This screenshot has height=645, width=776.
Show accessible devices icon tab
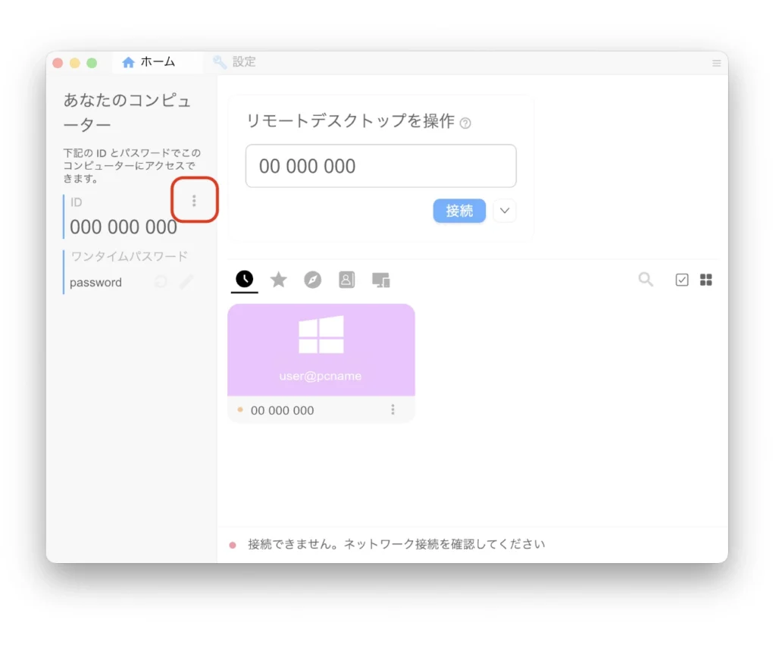(x=381, y=280)
